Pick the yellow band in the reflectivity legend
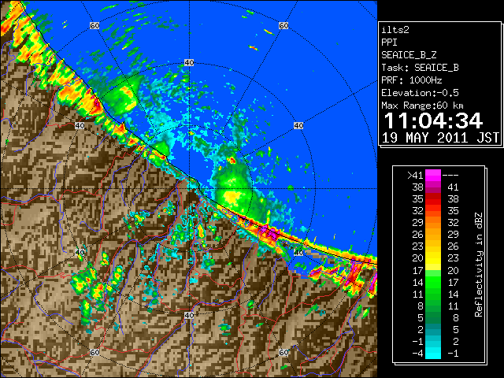 [433, 258]
